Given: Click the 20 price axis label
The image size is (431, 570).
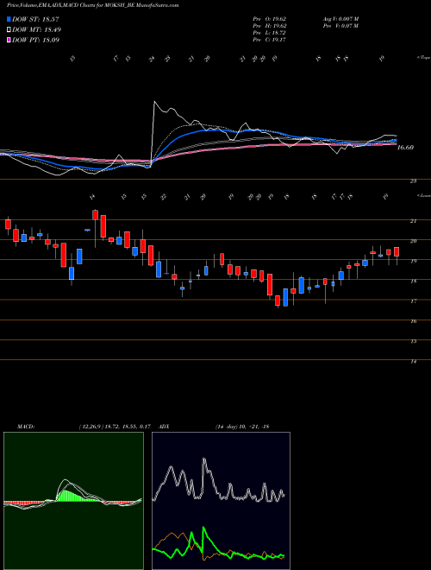Looking at the screenshot, I should (x=413, y=241).
